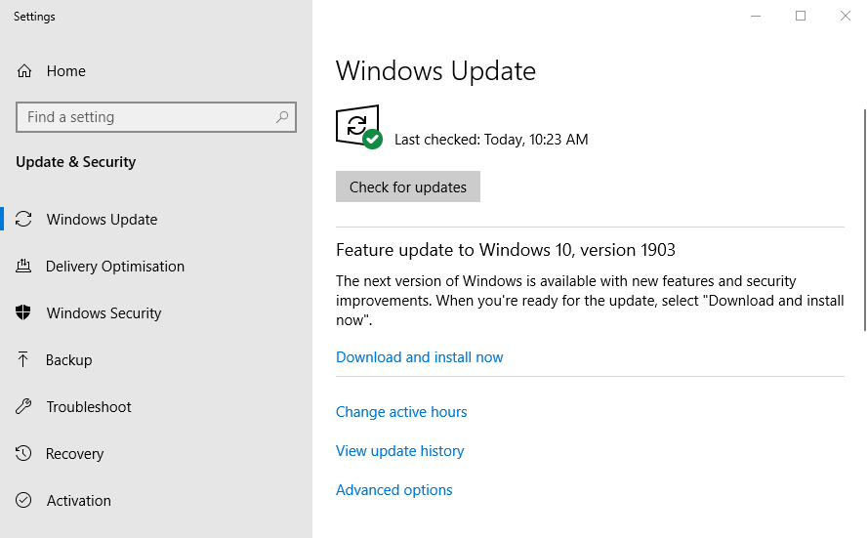Screen dimensions: 868x538
Task: Open View update history link
Action: point(399,451)
